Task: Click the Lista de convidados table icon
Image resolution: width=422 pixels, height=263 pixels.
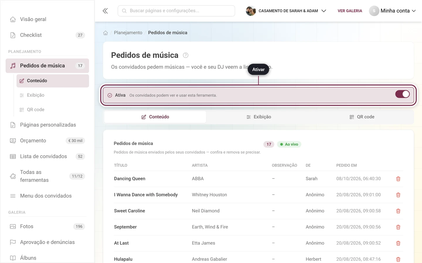Action: pyautogui.click(x=13, y=156)
